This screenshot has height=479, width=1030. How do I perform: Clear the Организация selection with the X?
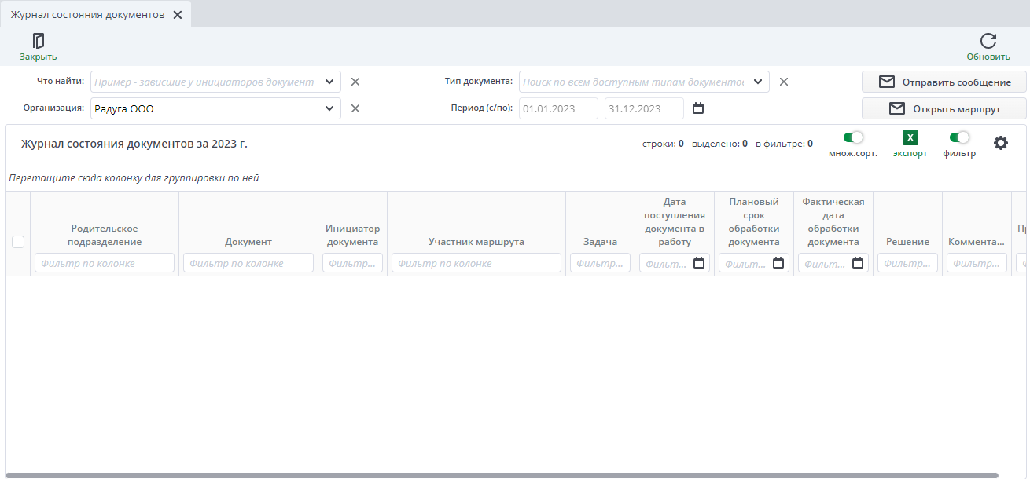tap(355, 108)
